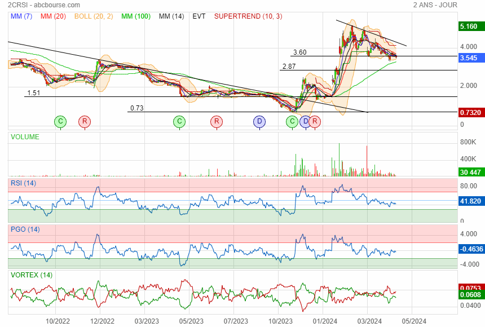Image resolution: width=485 pixels, height=327 pixels.
Task: Click the VOLUME panel label
Action: 25,137
